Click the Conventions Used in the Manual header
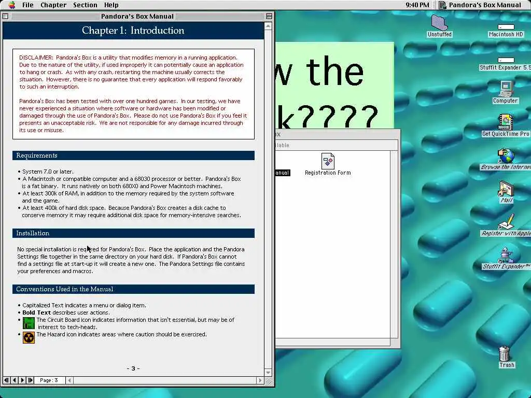The width and height of the screenshot is (531, 398). click(x=133, y=289)
